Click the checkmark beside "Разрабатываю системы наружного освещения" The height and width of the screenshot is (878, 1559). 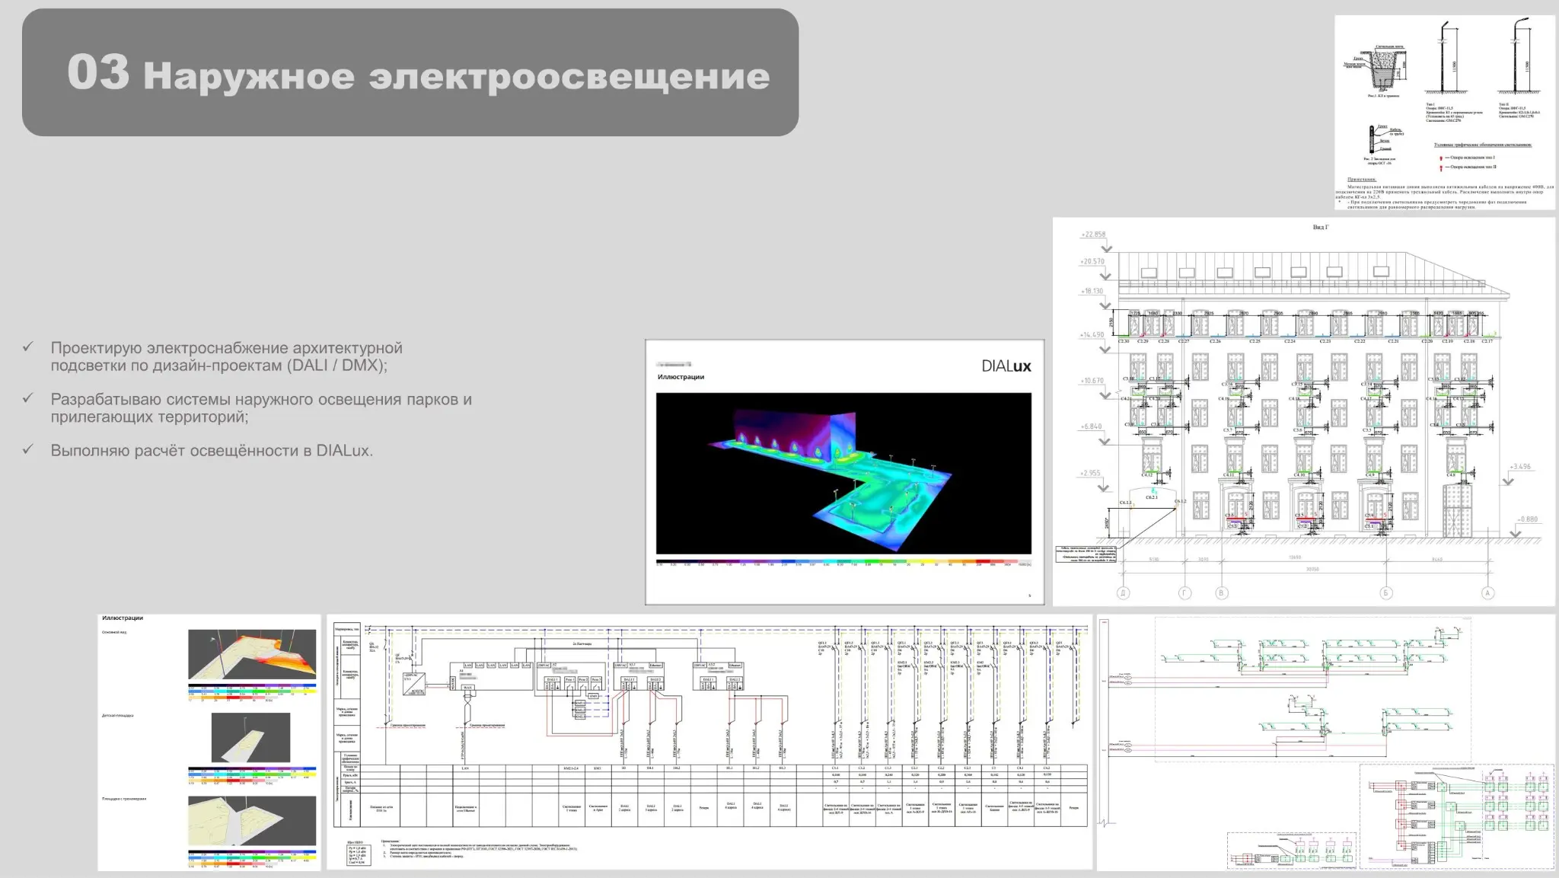[x=28, y=398]
